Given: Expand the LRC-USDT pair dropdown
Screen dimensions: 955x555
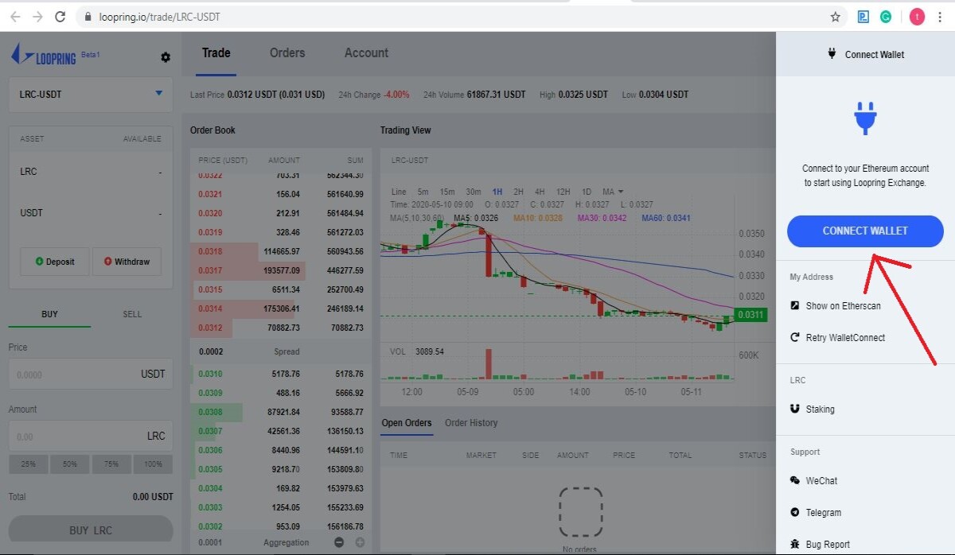Looking at the screenshot, I should coord(90,94).
